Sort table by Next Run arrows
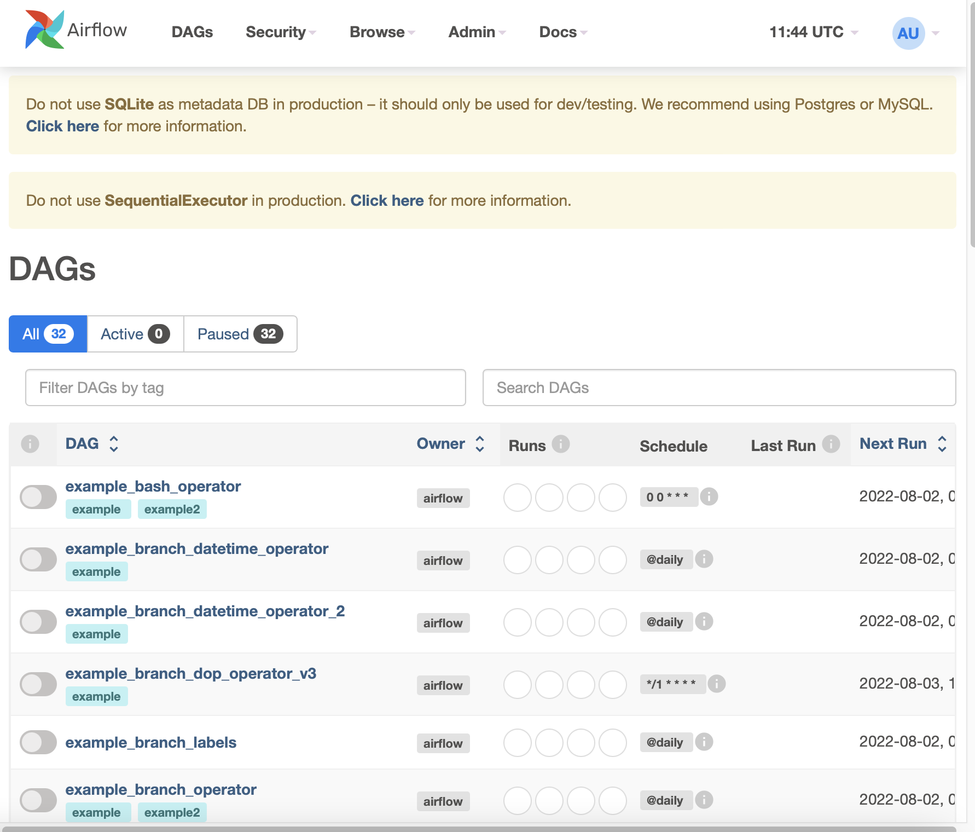975x832 pixels. click(942, 443)
